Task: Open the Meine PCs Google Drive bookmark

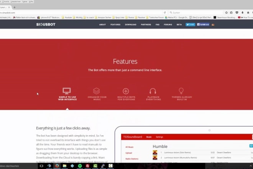Action: 176,17
